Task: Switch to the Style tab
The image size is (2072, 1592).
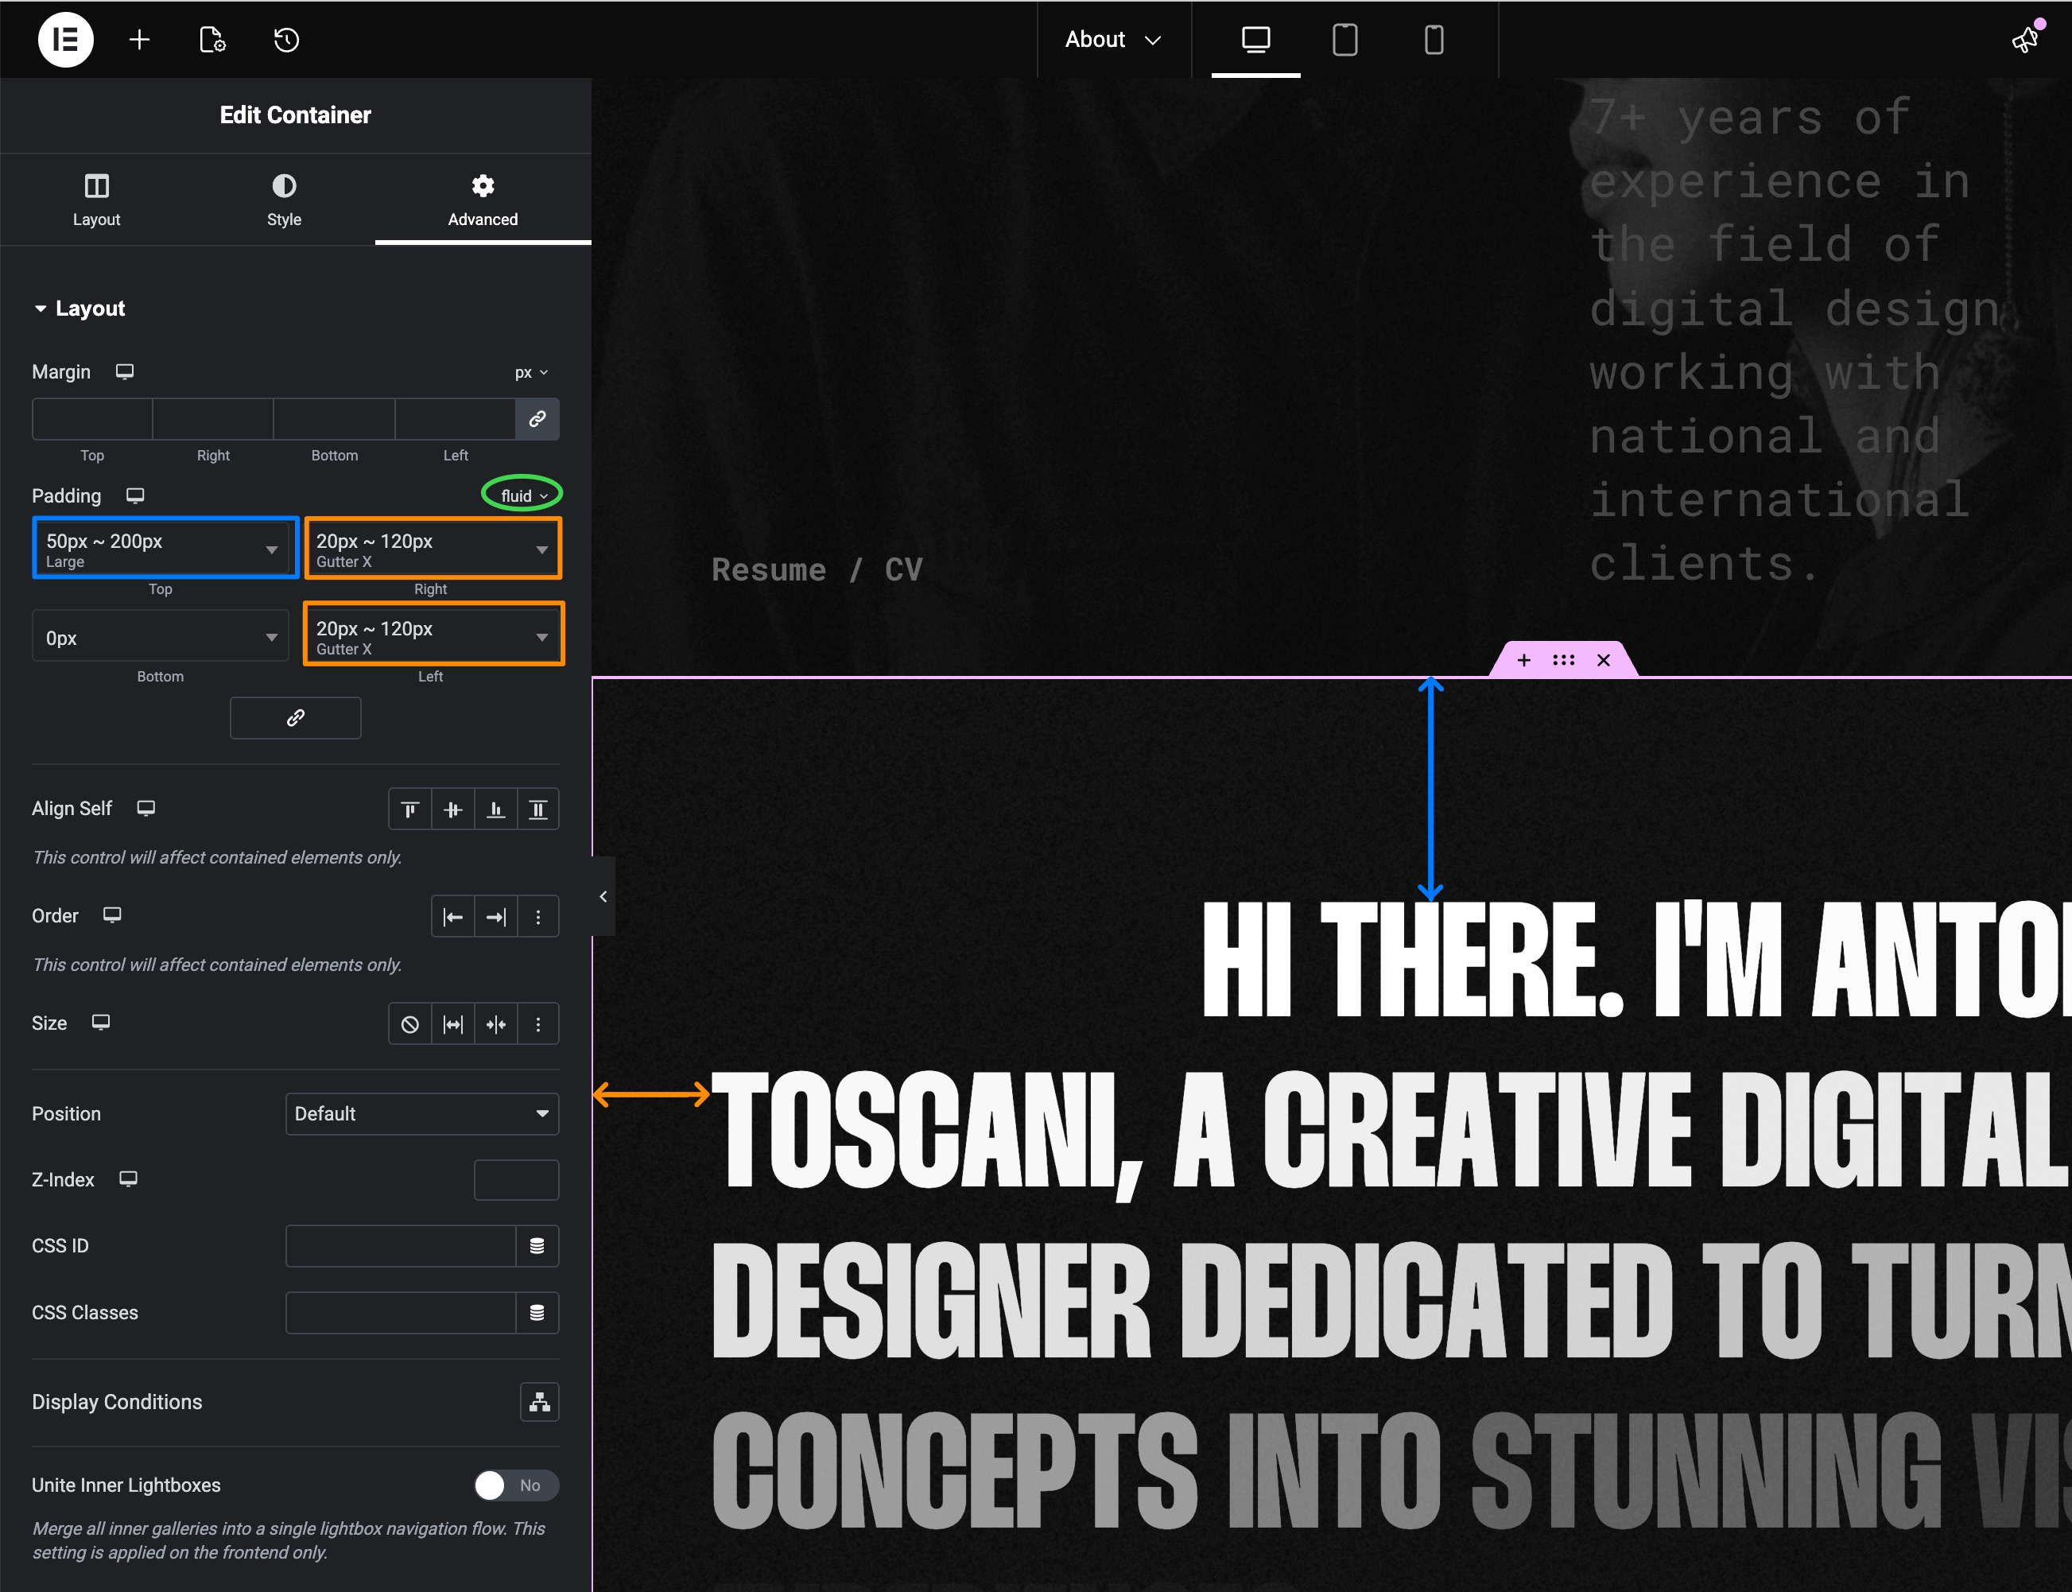Action: tap(283, 200)
